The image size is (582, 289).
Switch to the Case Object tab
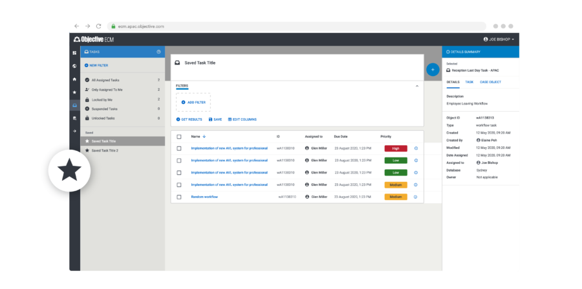pyautogui.click(x=490, y=82)
